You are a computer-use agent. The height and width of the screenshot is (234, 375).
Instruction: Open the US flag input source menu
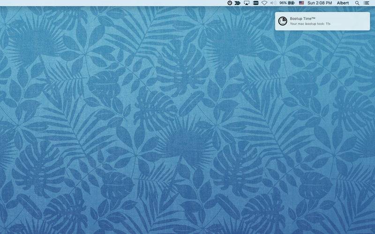(301, 3)
